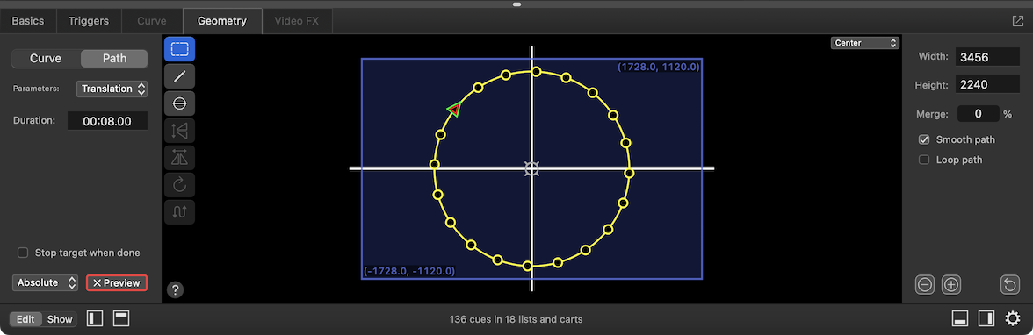The height and width of the screenshot is (335, 1033).
Task: Stop the Preview with the Preview button
Action: point(117,283)
